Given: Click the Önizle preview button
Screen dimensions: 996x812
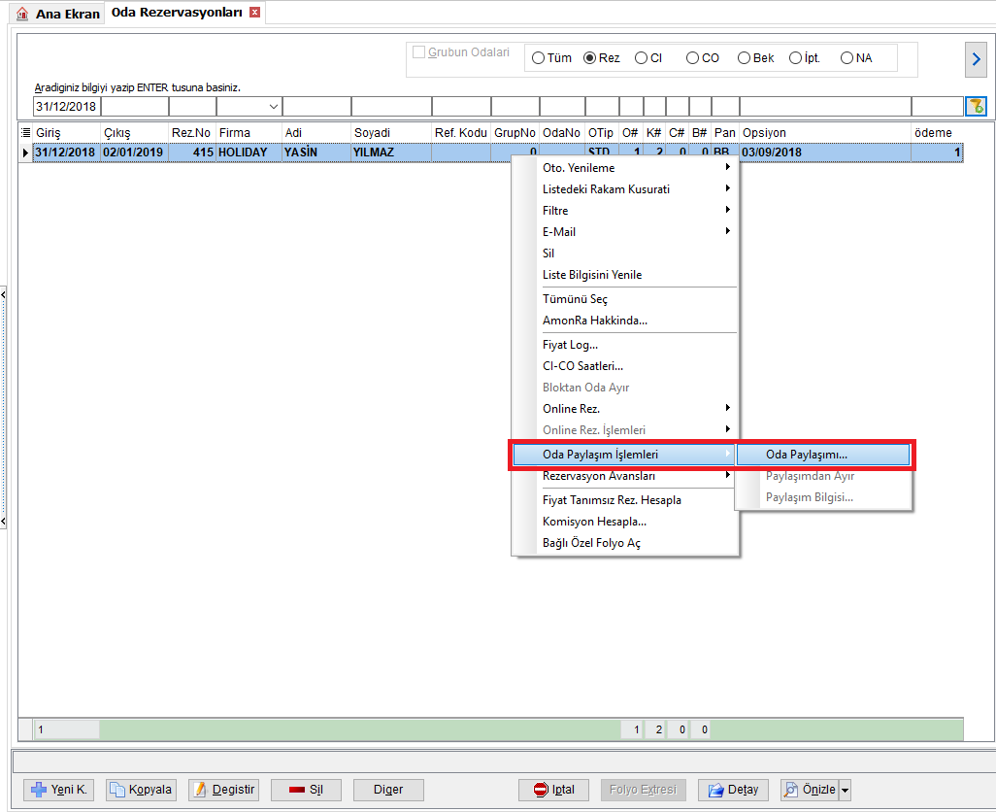Looking at the screenshot, I should [810, 790].
